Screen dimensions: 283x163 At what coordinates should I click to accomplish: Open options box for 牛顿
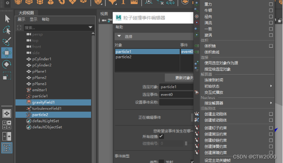271,10
